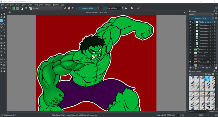Duplicate the current layer
Screen dimensions: 218x117
click(x=196, y=68)
